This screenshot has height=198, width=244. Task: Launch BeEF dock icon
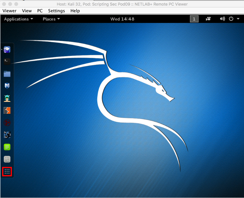pos(7,135)
